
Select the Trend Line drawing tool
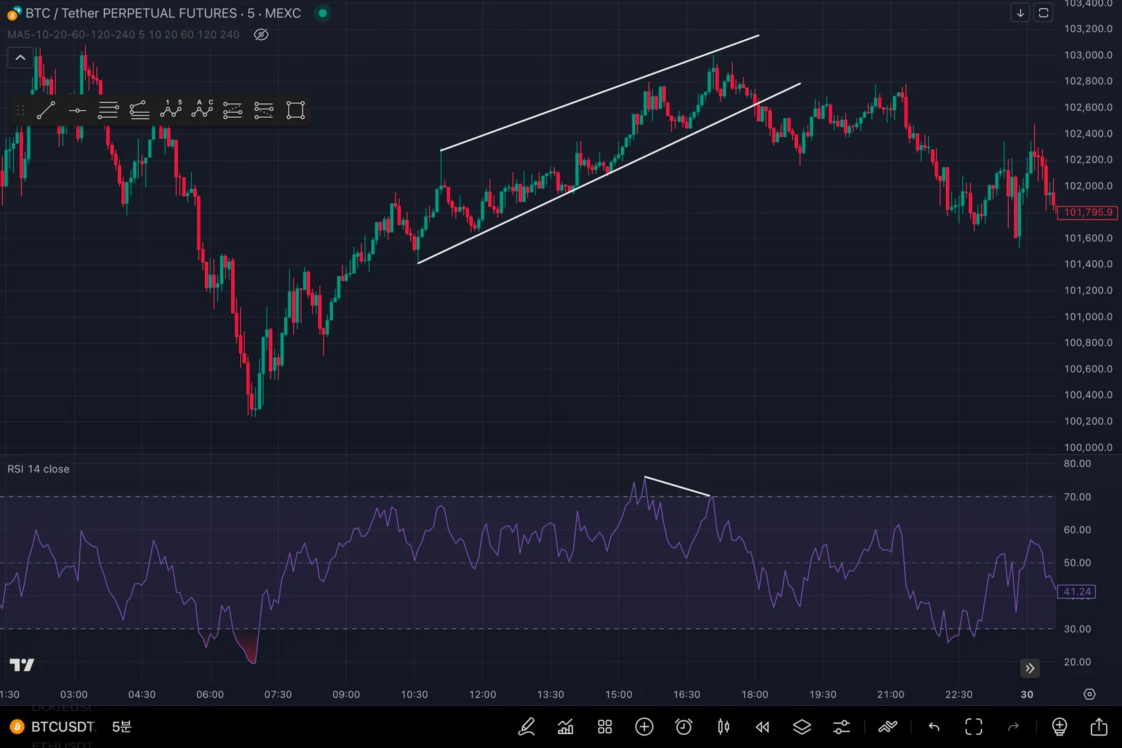(46, 110)
